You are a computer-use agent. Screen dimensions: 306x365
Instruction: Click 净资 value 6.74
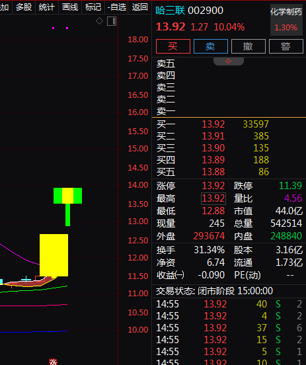tap(216, 263)
